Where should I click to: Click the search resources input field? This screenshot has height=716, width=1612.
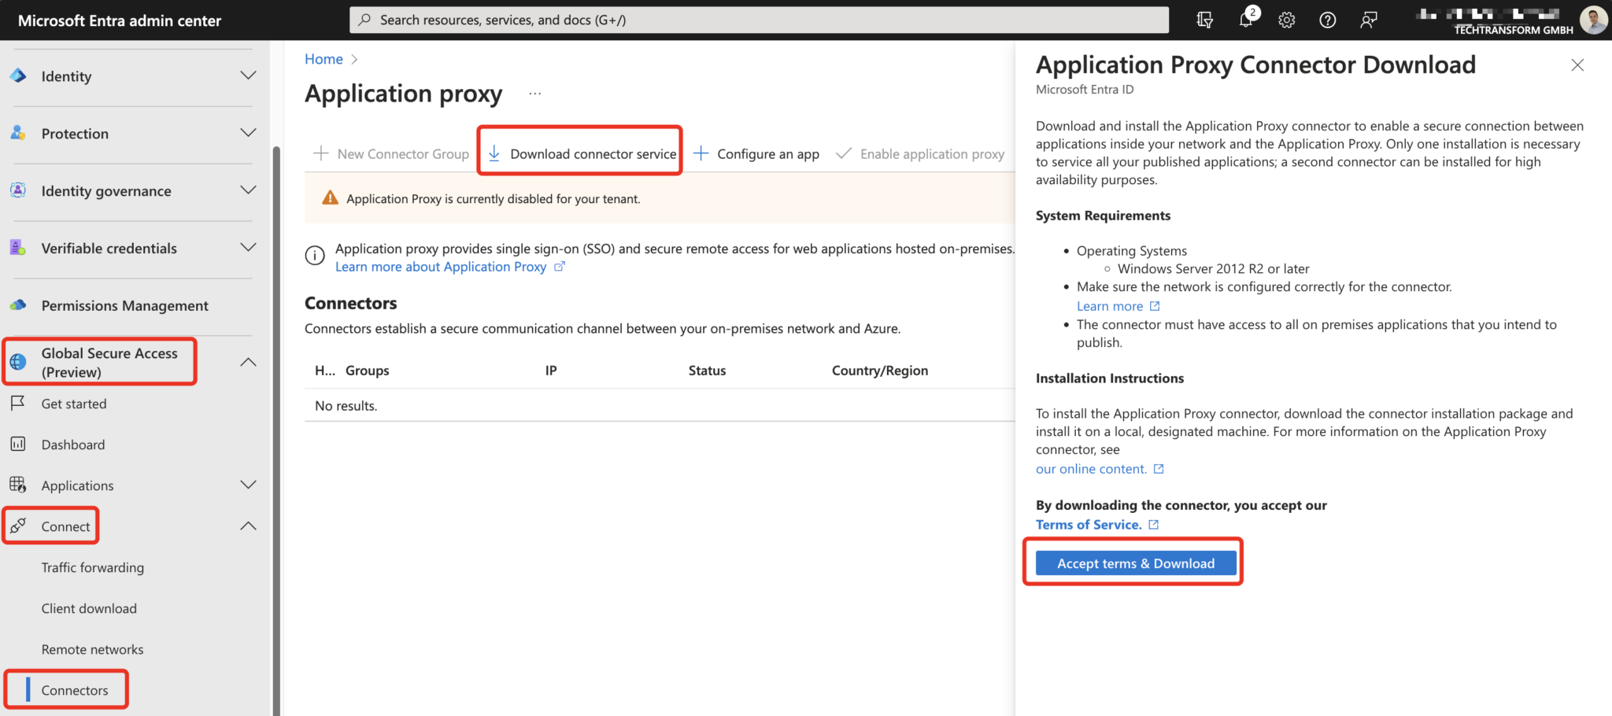758,20
